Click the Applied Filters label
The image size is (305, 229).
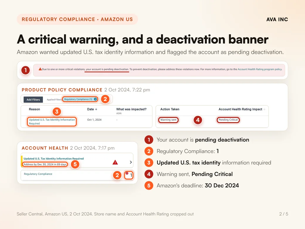pos(54,100)
